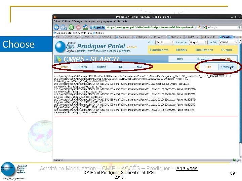Open the Marque-pages menu
The width and height of the screenshot is (242, 181).
pyautogui.click(x=104, y=21)
